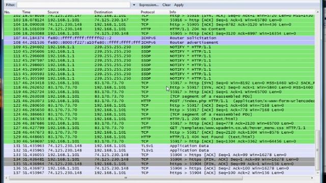Select packet 137 last https ACK row
Image resolution: width=326 pixels, height=183 pixels.
(x=159, y=173)
